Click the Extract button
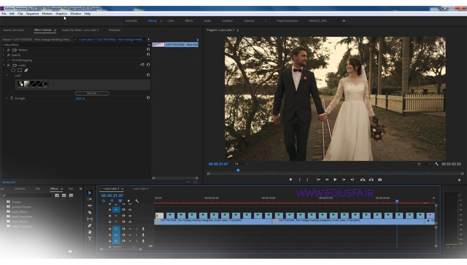This screenshot has width=467, height=265. [x=371, y=180]
